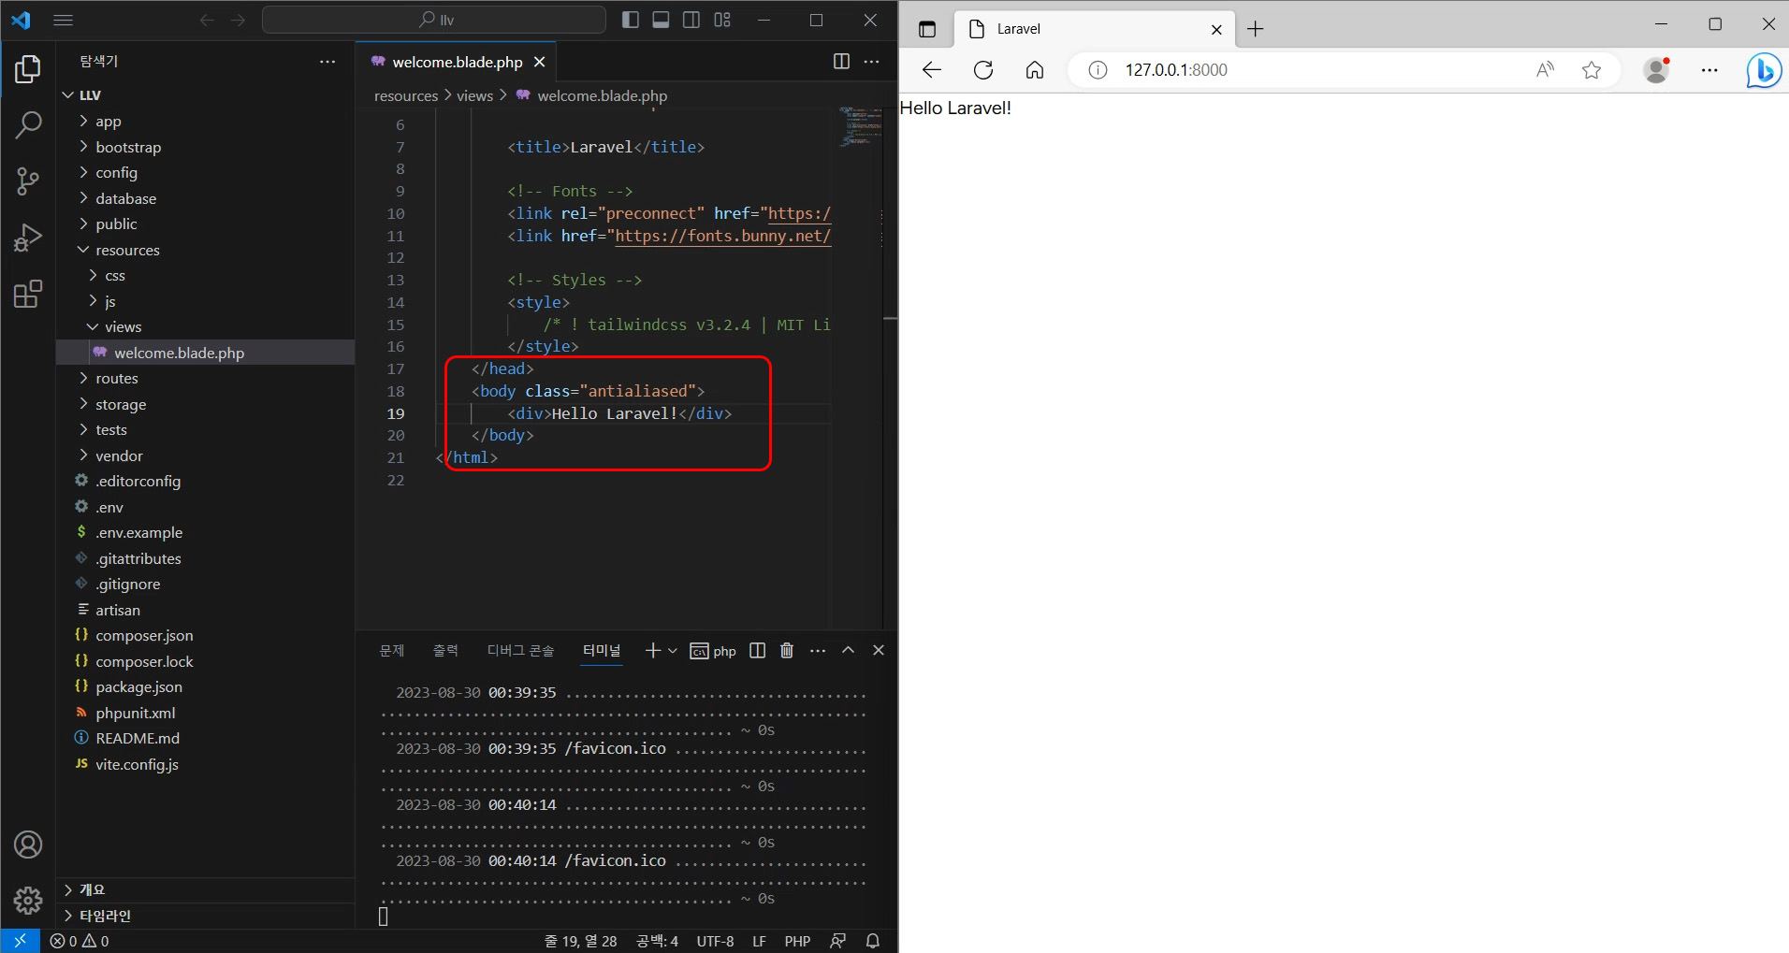Screen dimensions: 1789x953
Task: Open errors and warnings count in status bar
Action: (80, 942)
